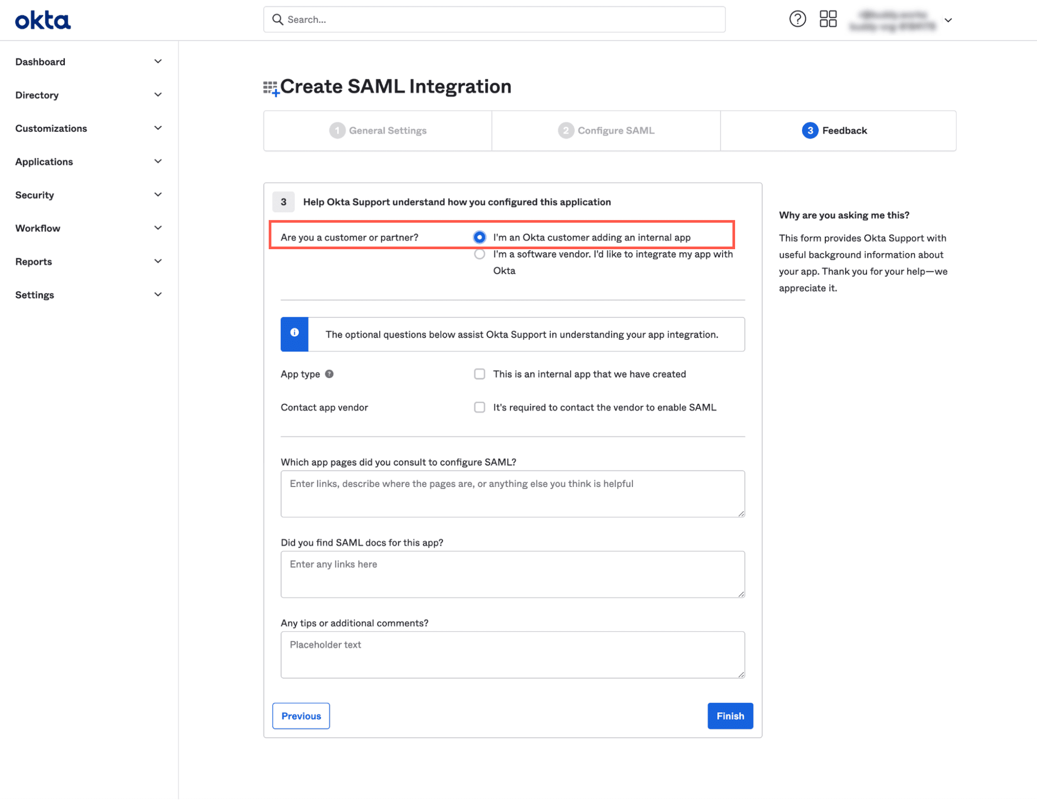
Task: Go to the General Settings step tab
Action: coord(378,130)
